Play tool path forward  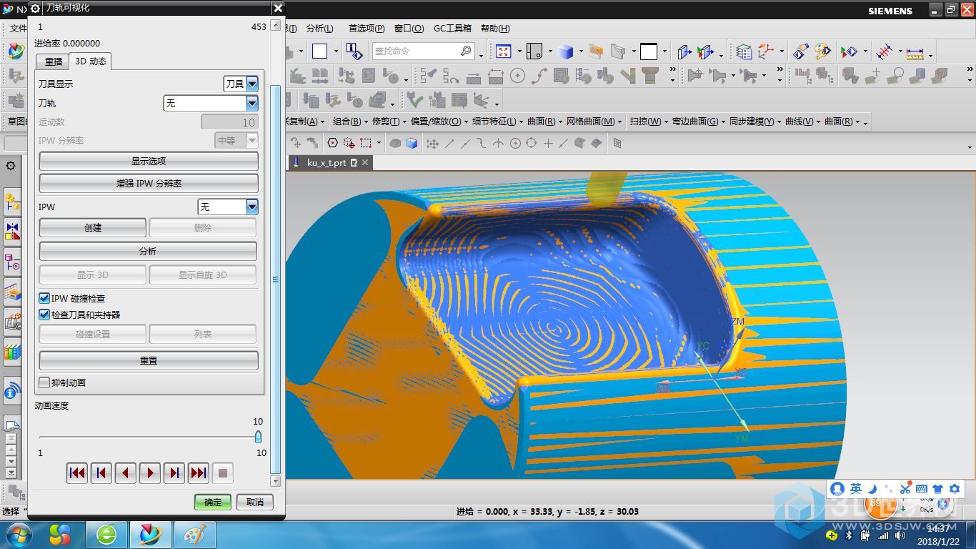click(x=150, y=473)
